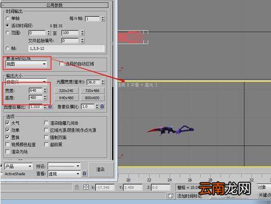Click the range end field showing 100
This screenshot has width=271, height=204.
70,33
